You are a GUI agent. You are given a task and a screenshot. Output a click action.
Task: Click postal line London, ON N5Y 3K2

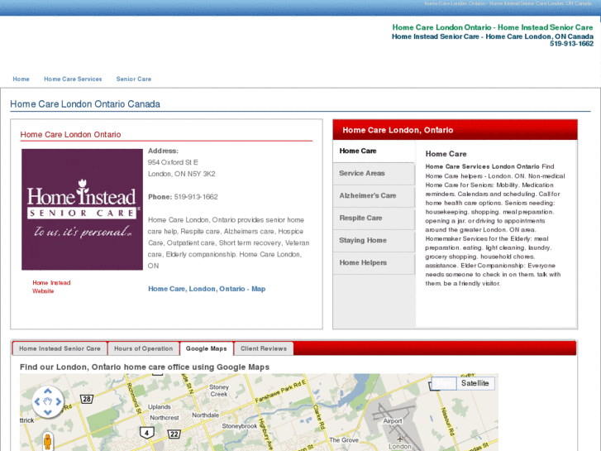coord(182,174)
